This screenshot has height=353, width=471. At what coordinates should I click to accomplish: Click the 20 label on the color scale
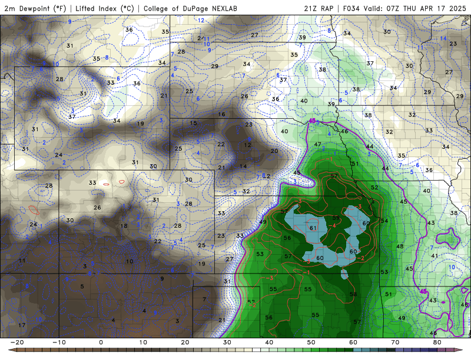185,342
